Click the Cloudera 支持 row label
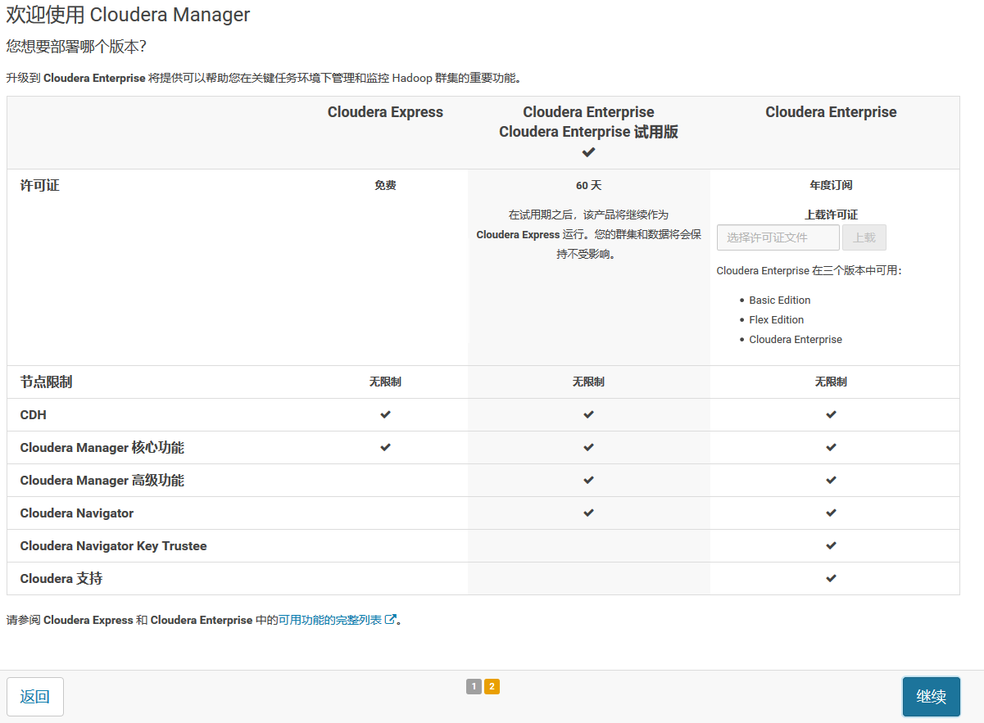Screen dimensions: 984x723 (61, 579)
